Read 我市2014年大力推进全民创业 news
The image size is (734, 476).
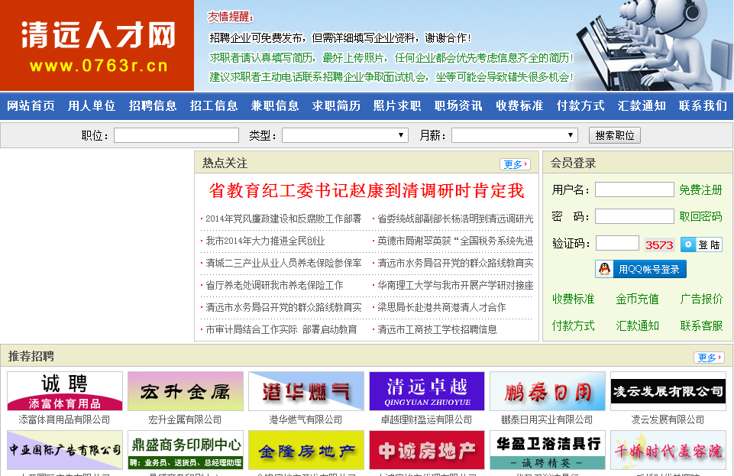click(265, 241)
